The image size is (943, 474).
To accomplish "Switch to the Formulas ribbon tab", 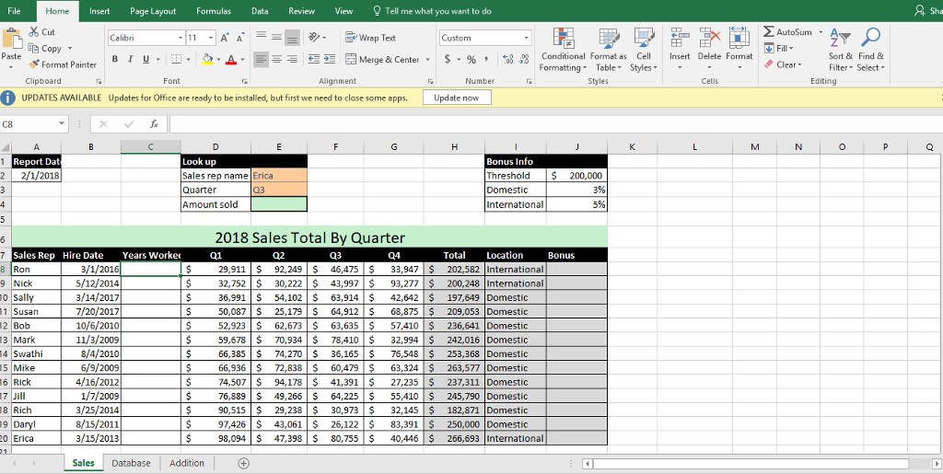I will coord(214,11).
